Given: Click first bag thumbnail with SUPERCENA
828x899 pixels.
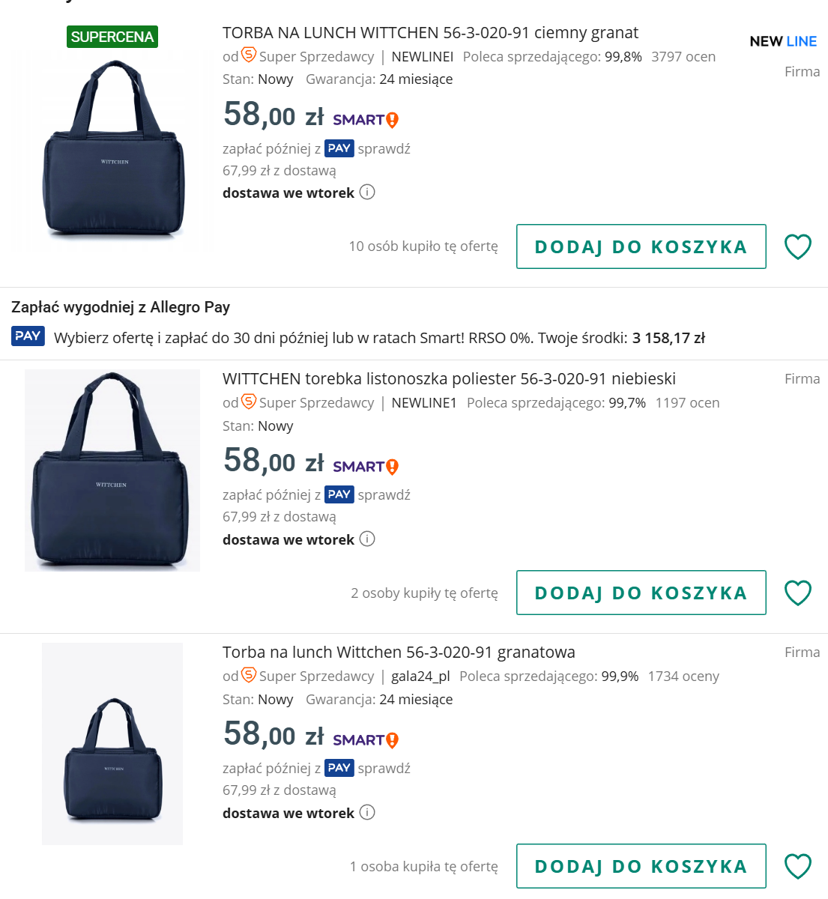Looking at the screenshot, I should (x=112, y=150).
